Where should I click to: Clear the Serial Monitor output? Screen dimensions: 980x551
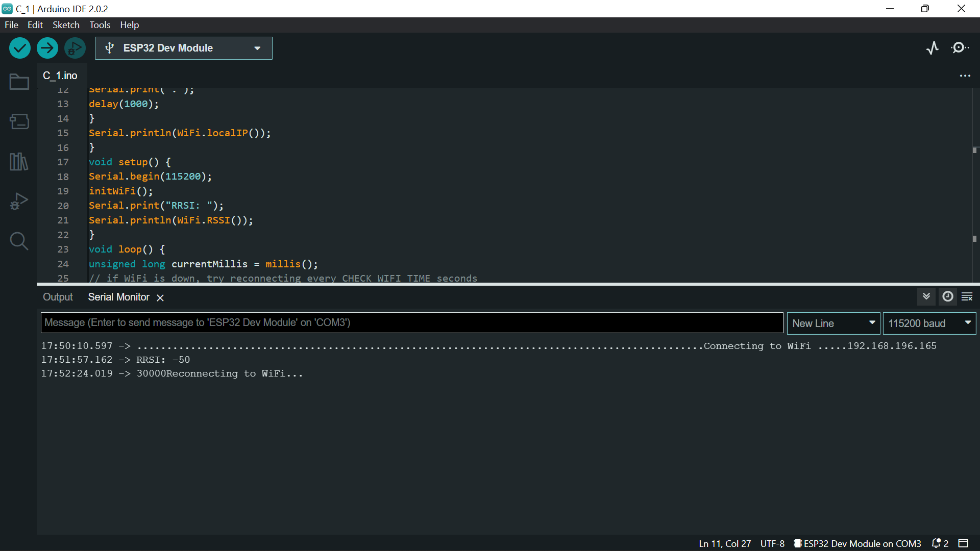967,296
